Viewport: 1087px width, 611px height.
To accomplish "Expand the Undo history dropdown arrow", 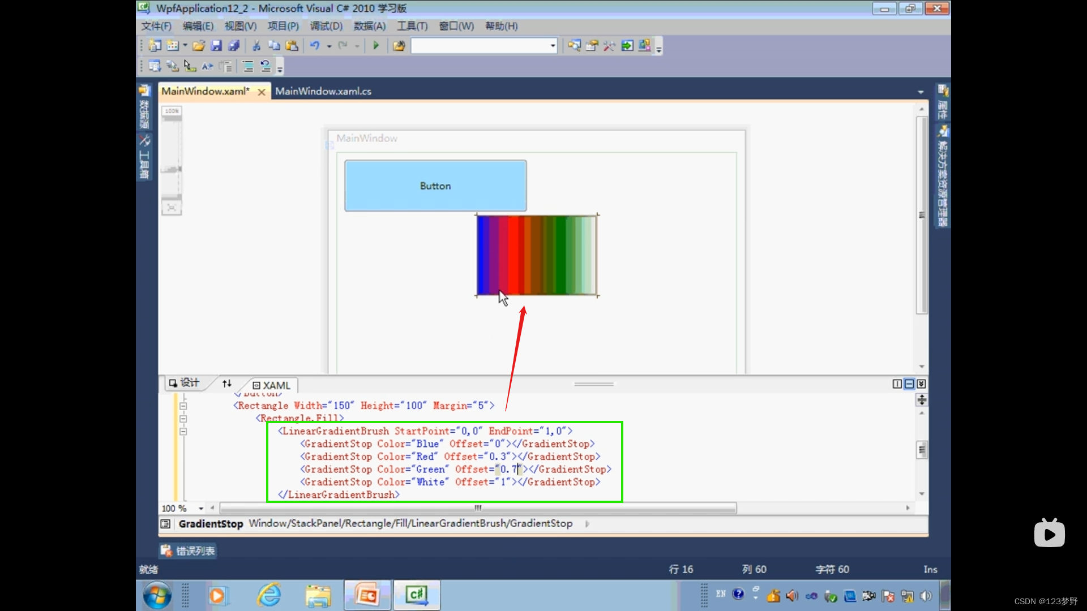I will 329,46.
